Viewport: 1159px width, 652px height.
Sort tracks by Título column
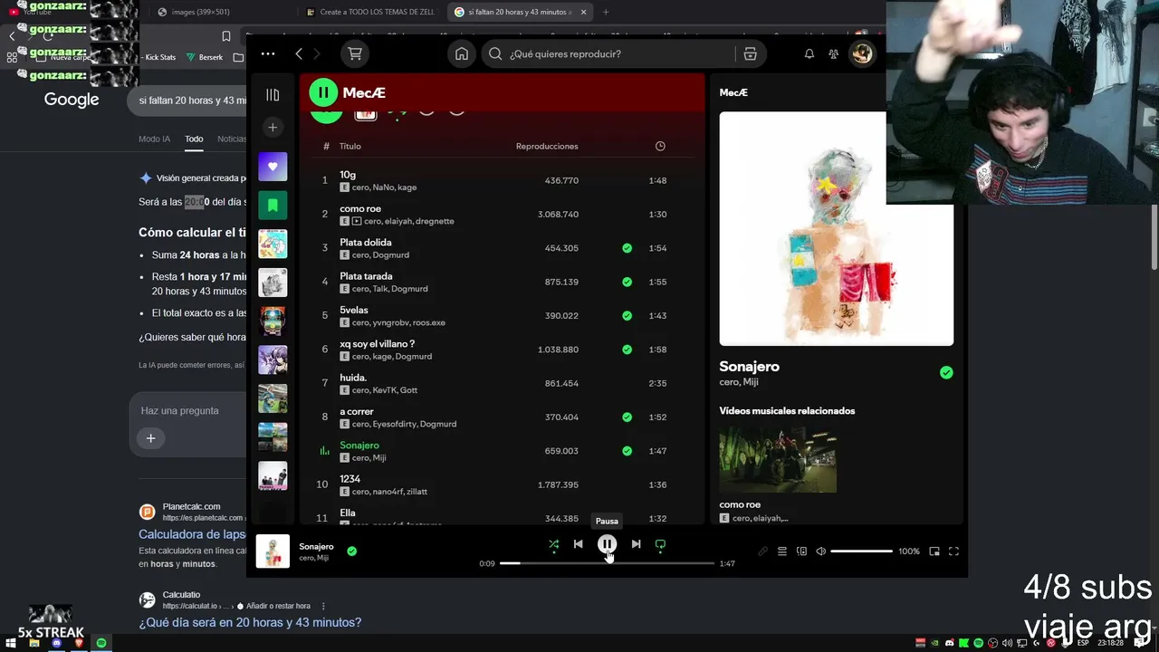(x=350, y=147)
